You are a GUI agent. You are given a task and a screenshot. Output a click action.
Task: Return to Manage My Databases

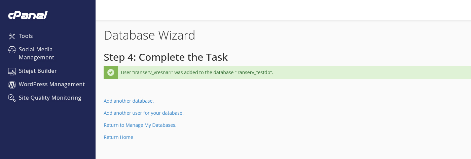[x=140, y=125]
